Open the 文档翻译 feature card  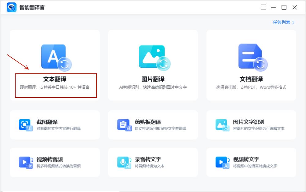click(x=251, y=64)
